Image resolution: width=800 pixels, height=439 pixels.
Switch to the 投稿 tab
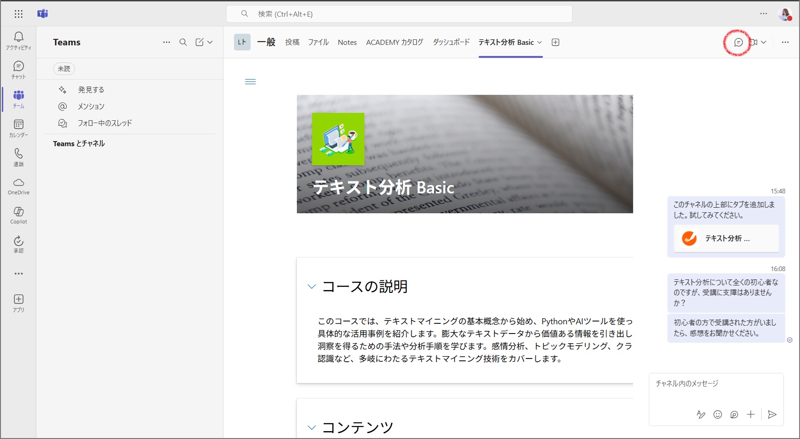(292, 42)
